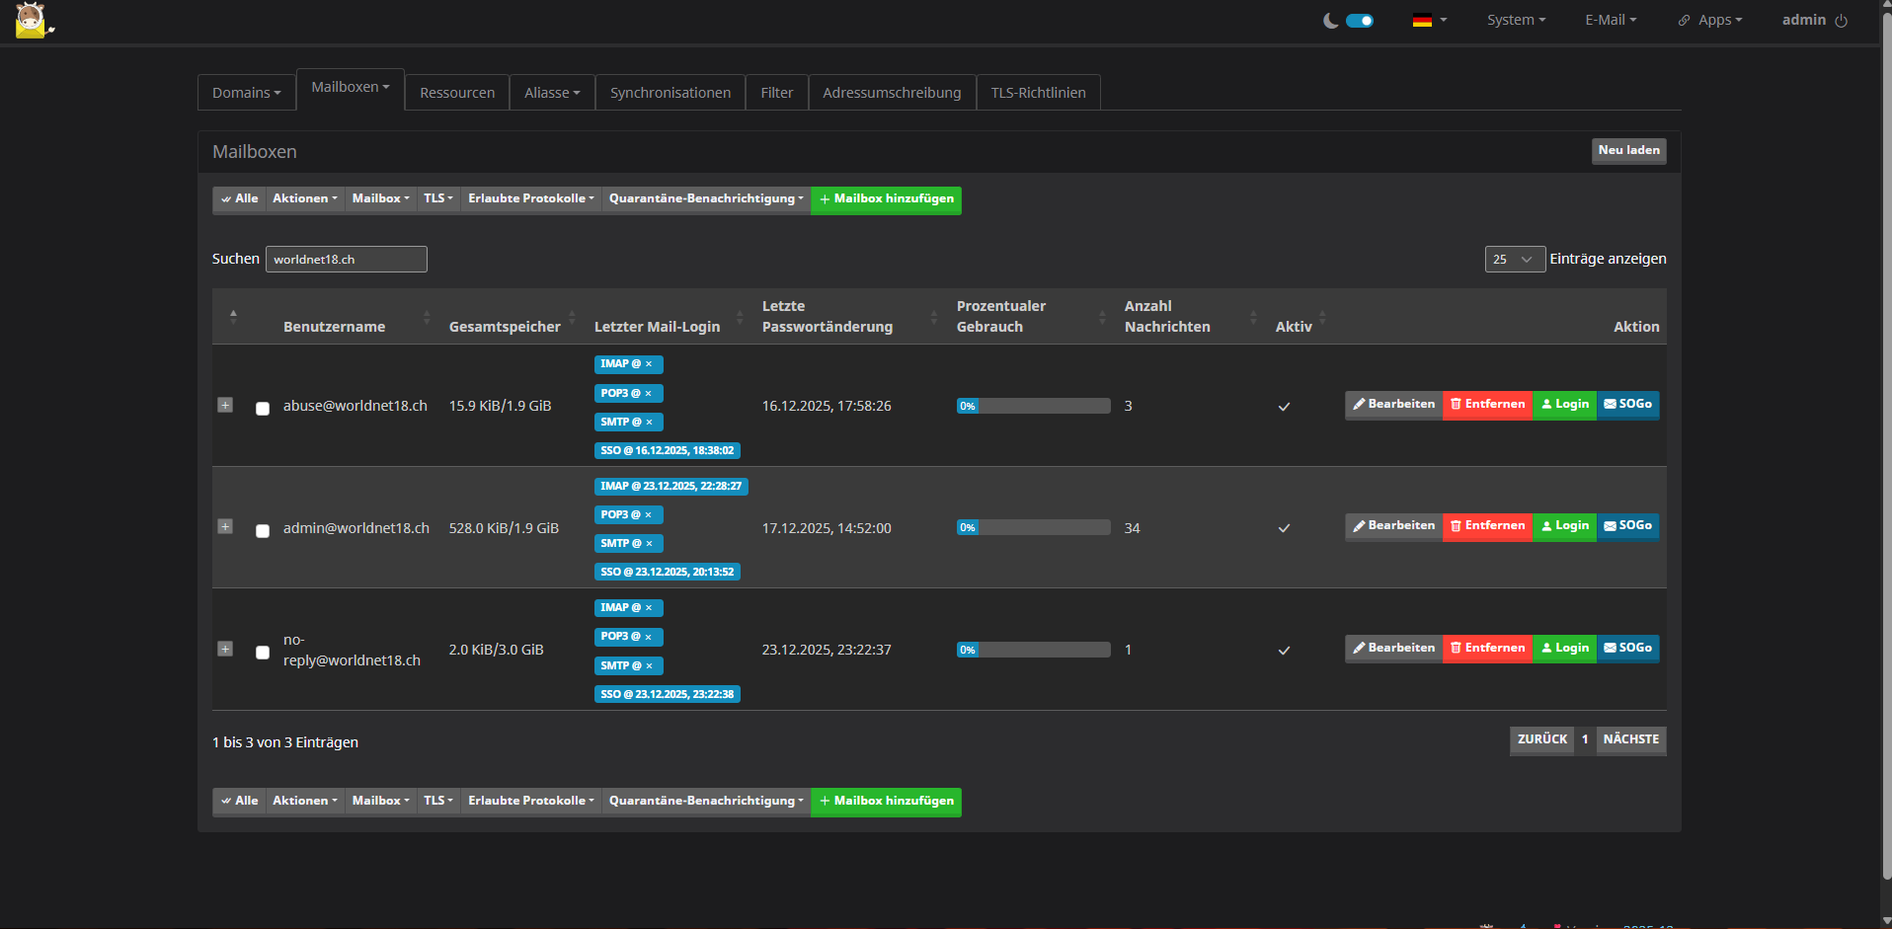
Task: Click the trash icon to remove no-reply@worldnet18.ch
Action: [1456, 649]
